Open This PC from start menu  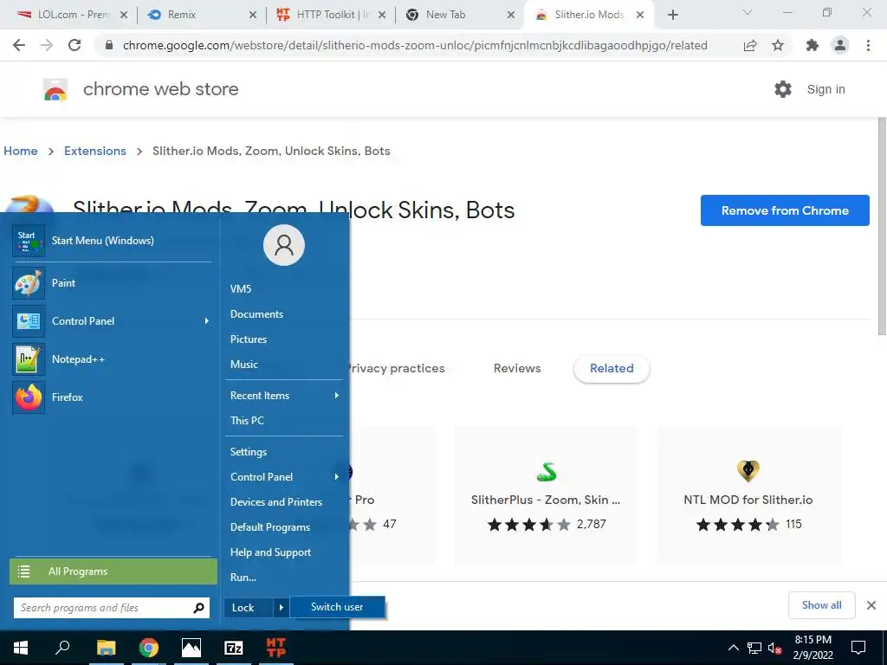click(247, 421)
